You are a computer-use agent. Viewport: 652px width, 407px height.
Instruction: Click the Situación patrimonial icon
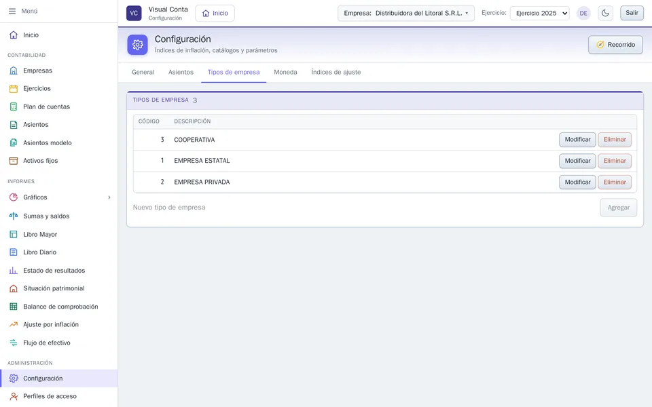tap(14, 288)
